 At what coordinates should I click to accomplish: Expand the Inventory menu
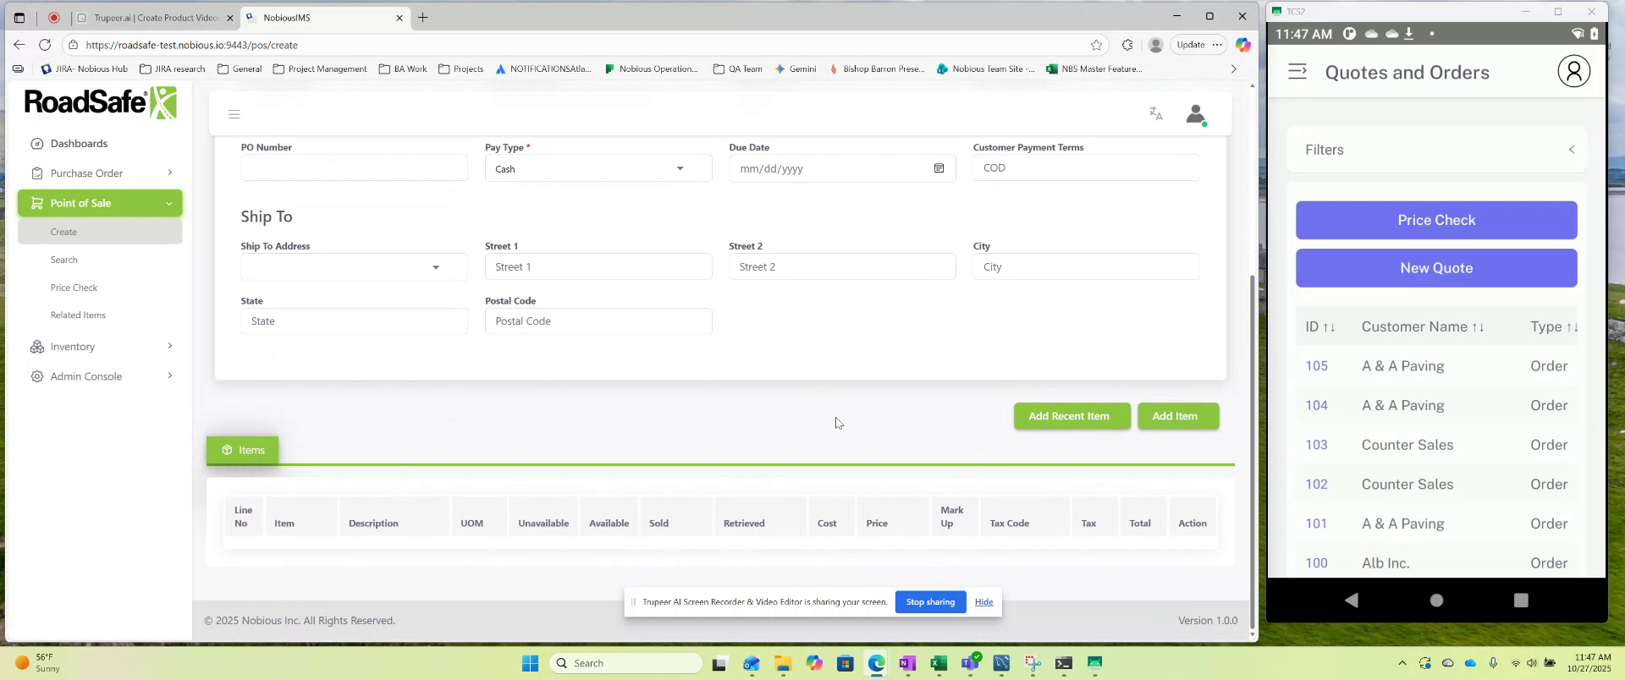pyautogui.click(x=100, y=347)
